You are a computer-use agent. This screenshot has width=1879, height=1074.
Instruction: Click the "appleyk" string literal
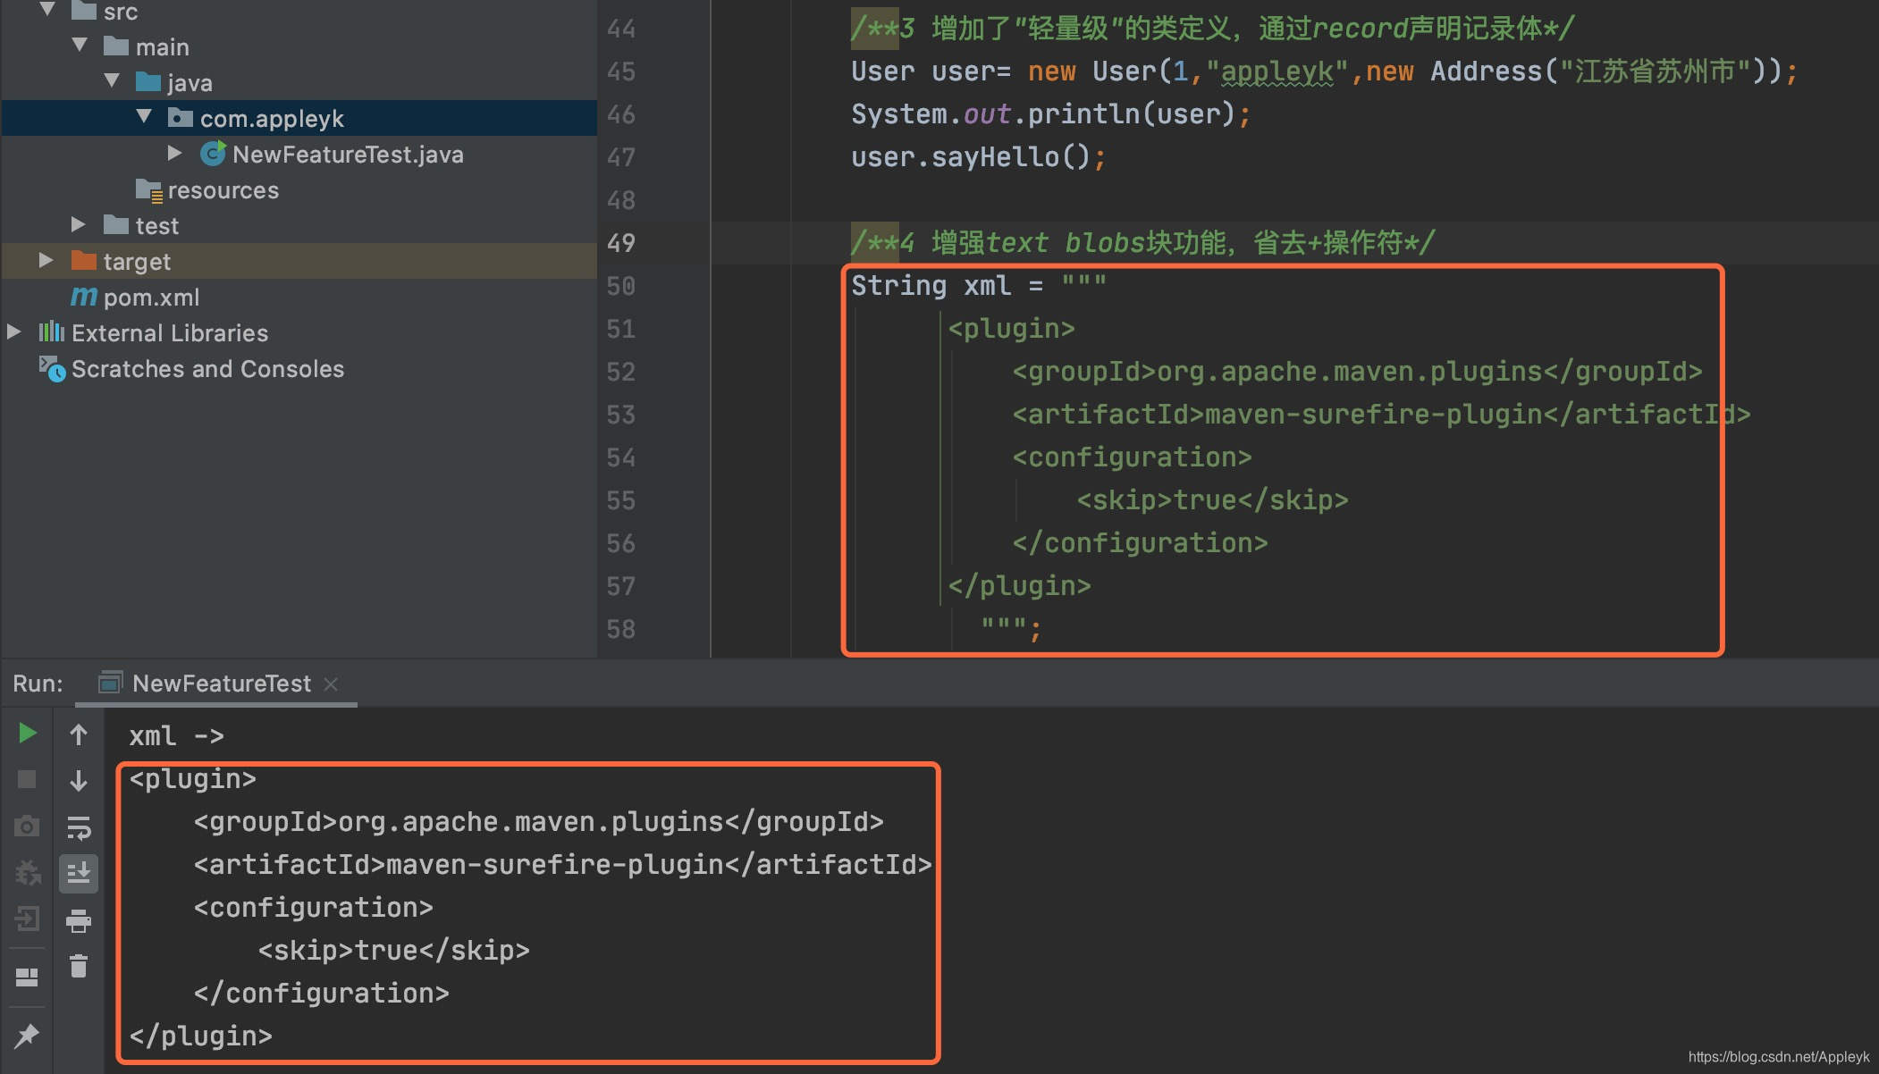click(1277, 71)
